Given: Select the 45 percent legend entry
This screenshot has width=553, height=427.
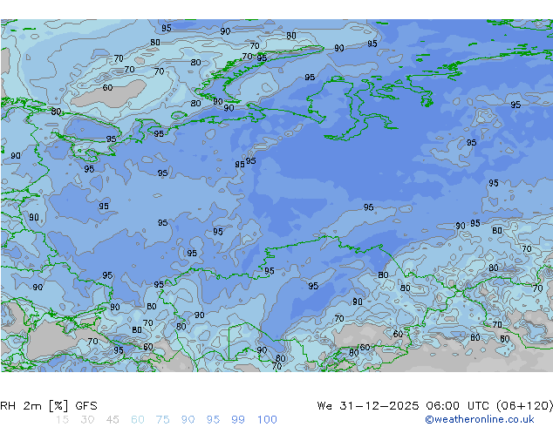Looking at the screenshot, I should coord(113,420).
